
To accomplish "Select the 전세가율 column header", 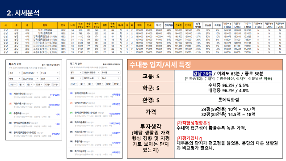I will (168, 25).
